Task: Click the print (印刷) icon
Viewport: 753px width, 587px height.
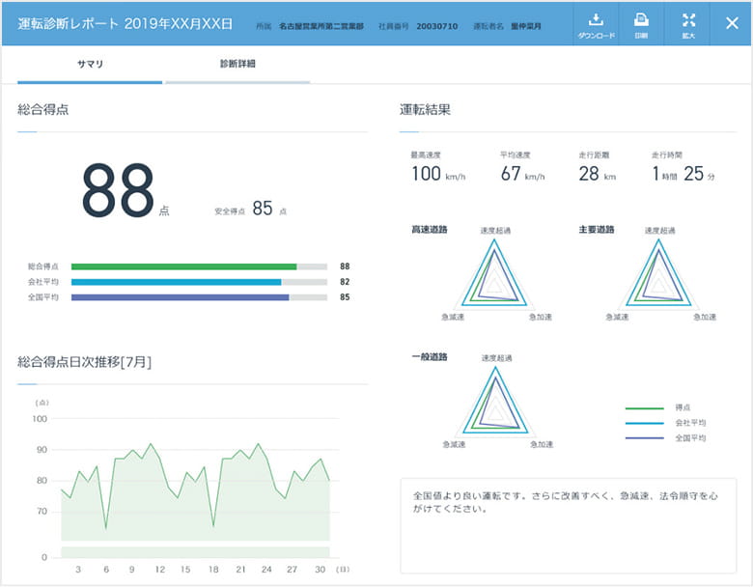Action: click(641, 19)
